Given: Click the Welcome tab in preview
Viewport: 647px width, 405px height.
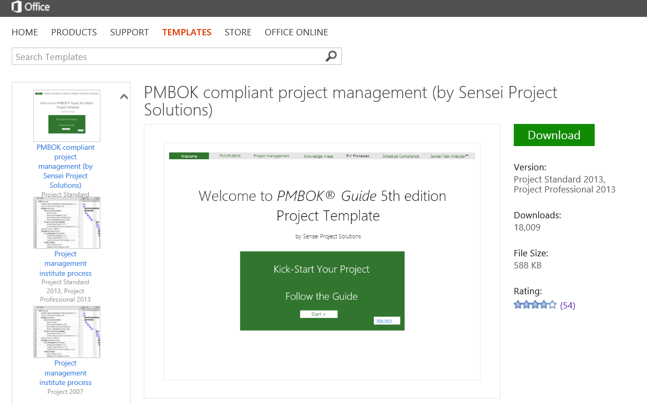Looking at the screenshot, I should [189, 156].
